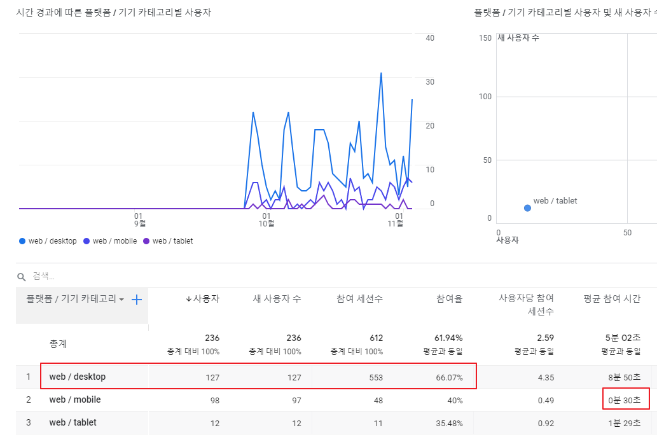Select the web / tablet table row

click(x=336, y=423)
